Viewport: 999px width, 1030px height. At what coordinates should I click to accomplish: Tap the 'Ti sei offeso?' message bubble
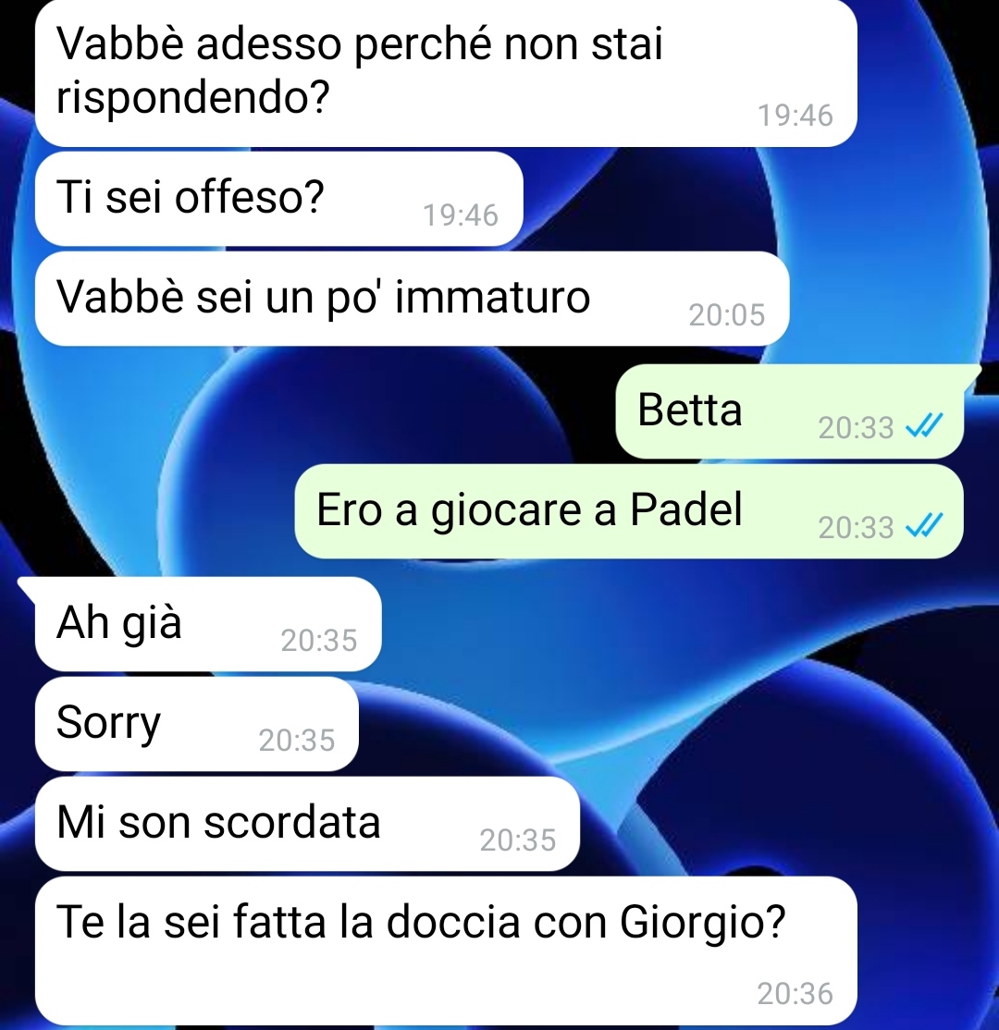pos(278,199)
